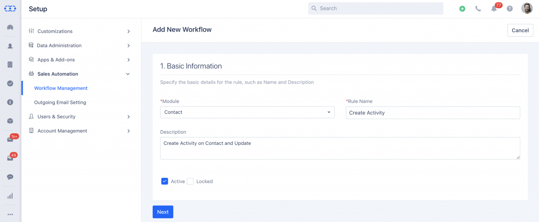
Task: Open the reports bar chart icon
Action: coord(11,196)
